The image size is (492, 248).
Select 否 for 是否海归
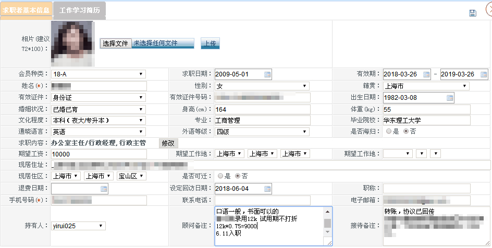406,132
